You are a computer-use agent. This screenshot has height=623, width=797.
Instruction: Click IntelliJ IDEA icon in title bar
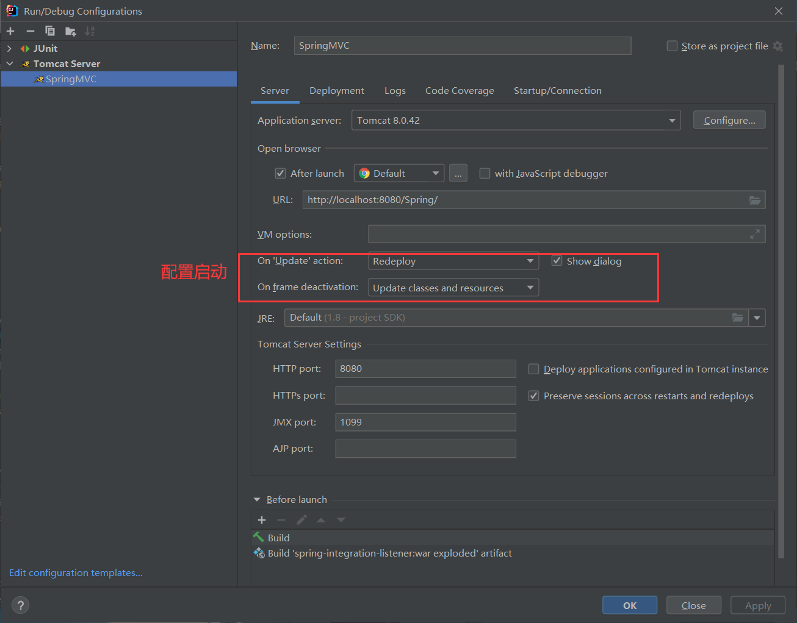[x=12, y=10]
